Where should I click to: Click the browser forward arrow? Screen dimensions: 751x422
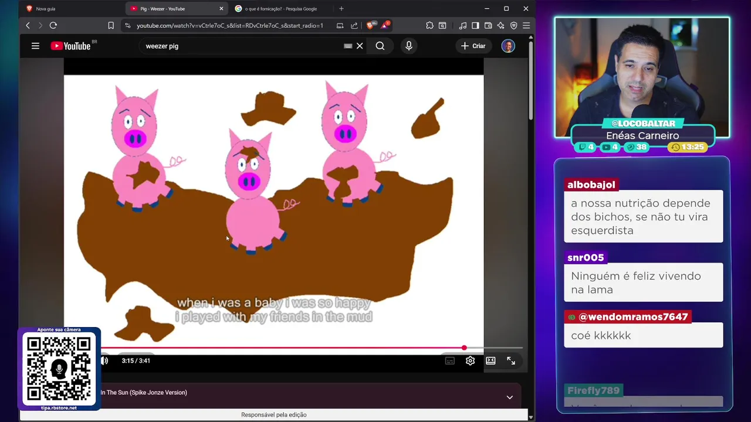point(40,25)
